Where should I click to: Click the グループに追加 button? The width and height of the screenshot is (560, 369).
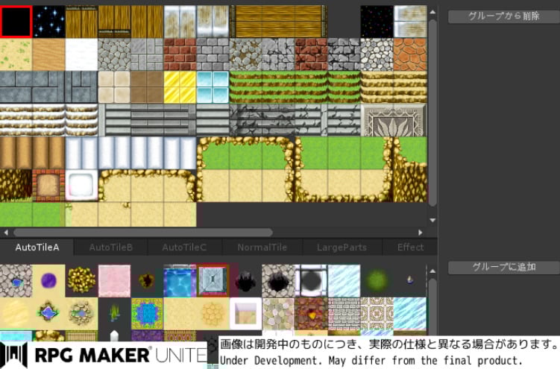[x=503, y=267]
